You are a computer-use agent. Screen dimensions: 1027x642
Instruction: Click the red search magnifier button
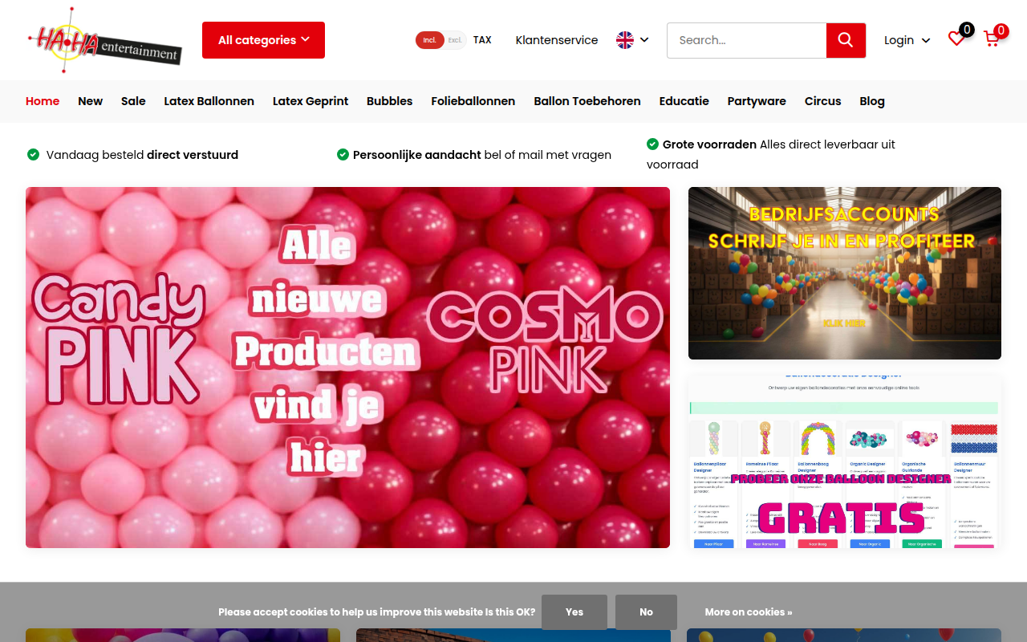[x=846, y=40]
